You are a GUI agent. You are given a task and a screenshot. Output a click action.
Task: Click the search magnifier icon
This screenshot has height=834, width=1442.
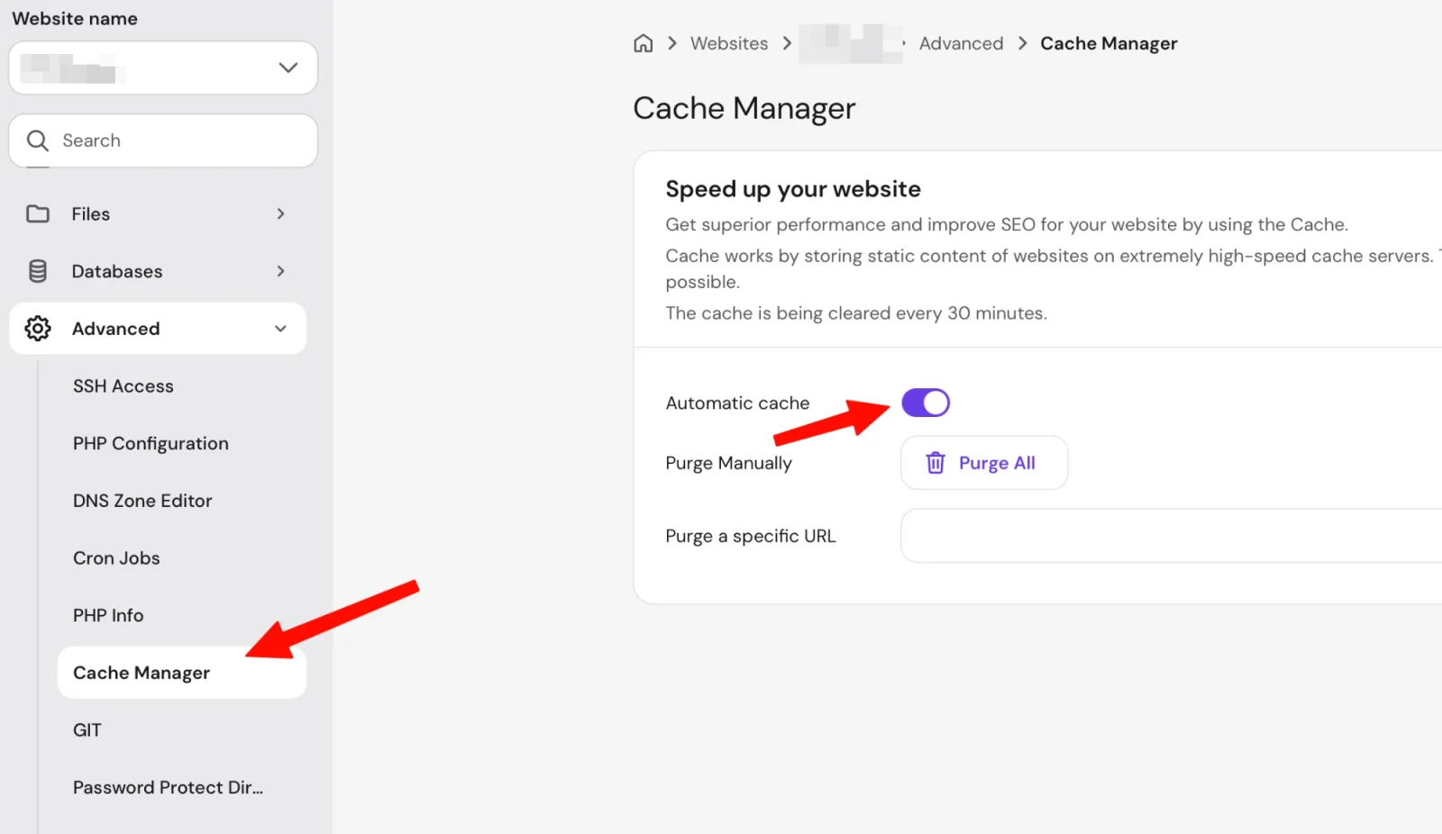[x=38, y=141]
